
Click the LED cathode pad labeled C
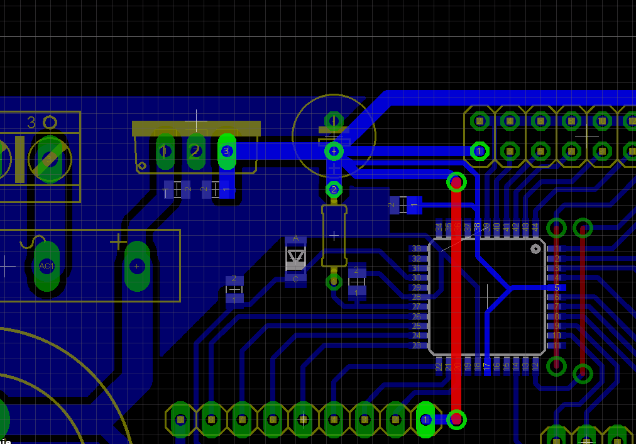click(x=296, y=280)
